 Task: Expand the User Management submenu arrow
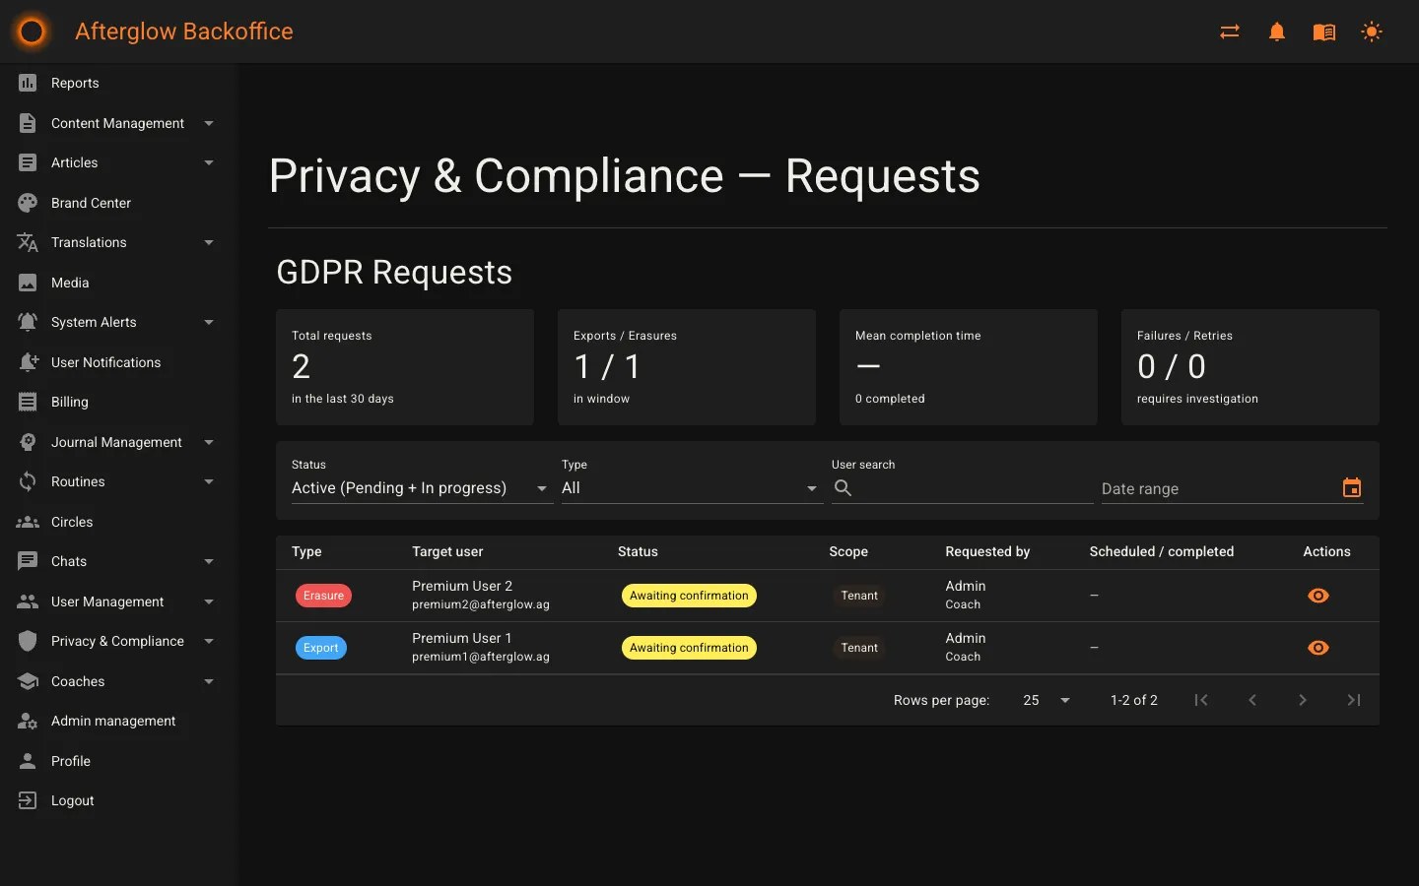pyautogui.click(x=209, y=601)
